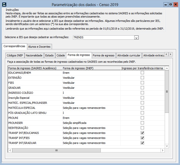180x165 pixels.
Task: Click horizontal scrollbar left arrow
Action: pos(10,150)
